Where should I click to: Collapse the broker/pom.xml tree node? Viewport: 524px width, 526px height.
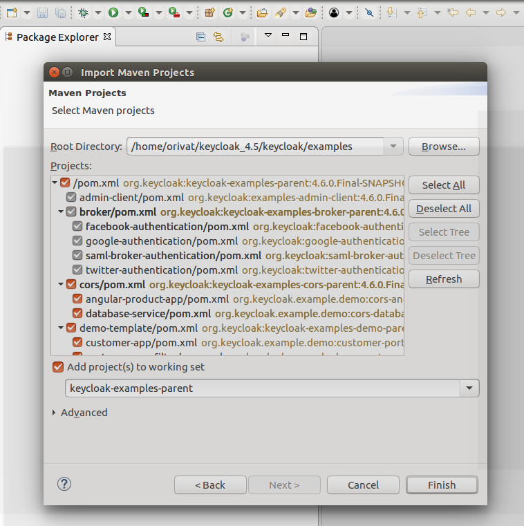click(x=62, y=212)
